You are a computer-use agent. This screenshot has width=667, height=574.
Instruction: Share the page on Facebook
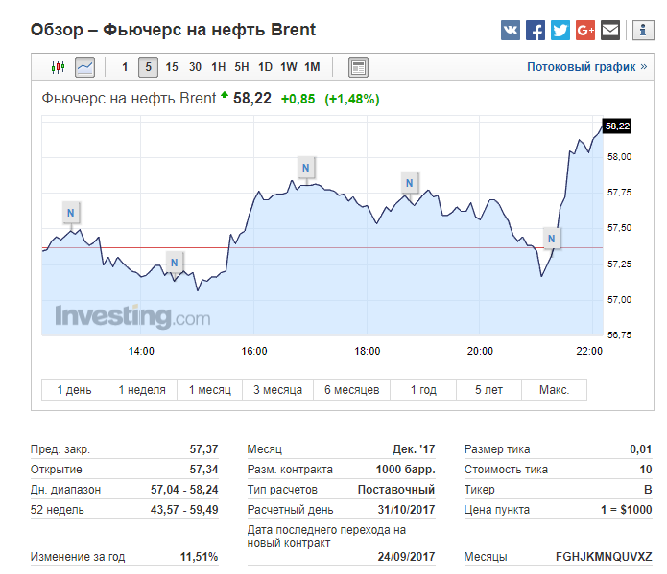click(536, 31)
